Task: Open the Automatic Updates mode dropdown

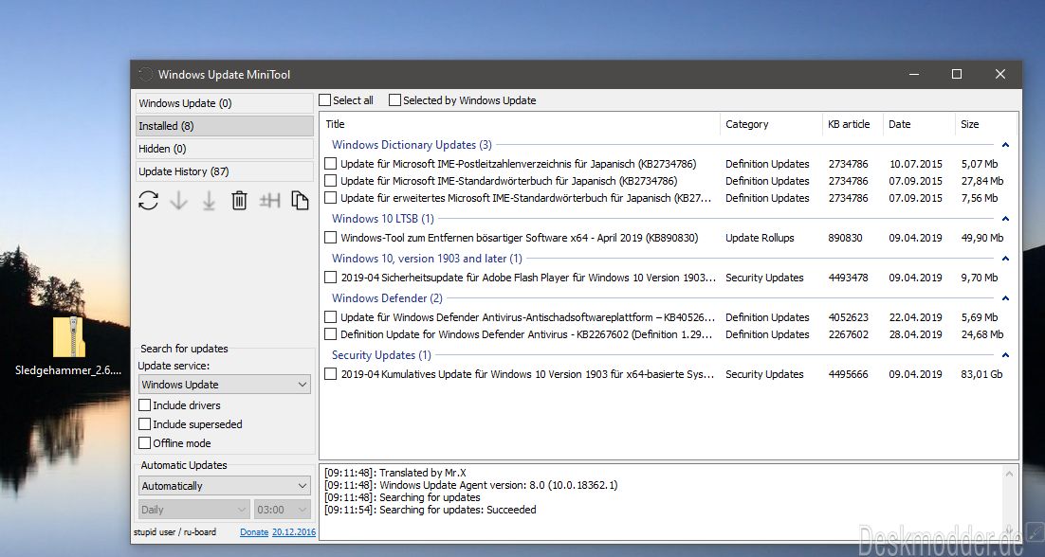Action: (x=225, y=486)
